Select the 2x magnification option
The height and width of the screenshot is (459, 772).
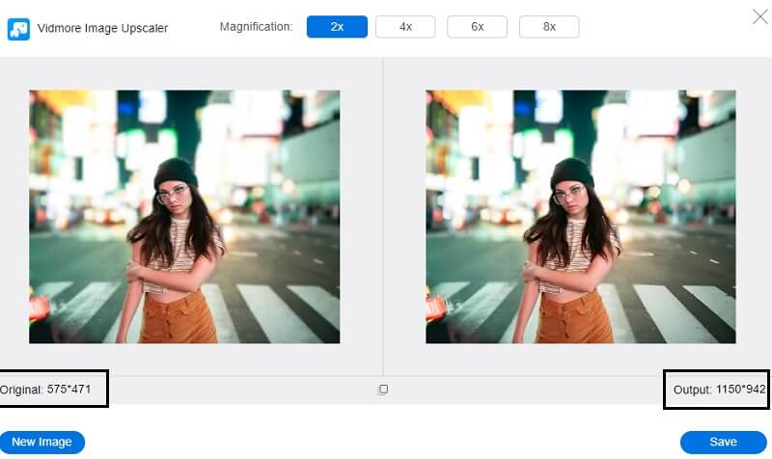(x=337, y=27)
